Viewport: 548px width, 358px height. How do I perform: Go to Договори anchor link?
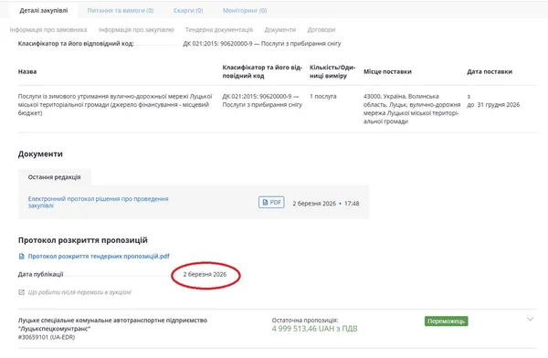(x=321, y=30)
